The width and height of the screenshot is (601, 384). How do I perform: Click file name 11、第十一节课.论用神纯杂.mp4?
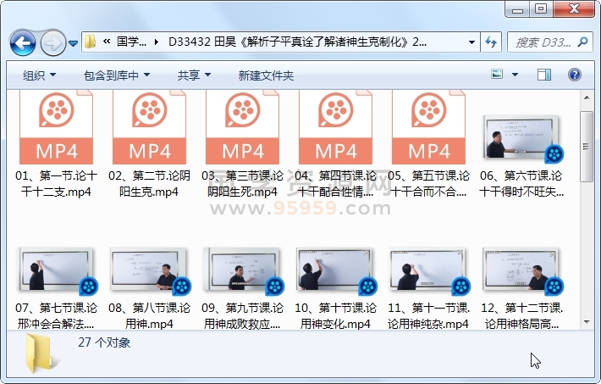click(429, 315)
